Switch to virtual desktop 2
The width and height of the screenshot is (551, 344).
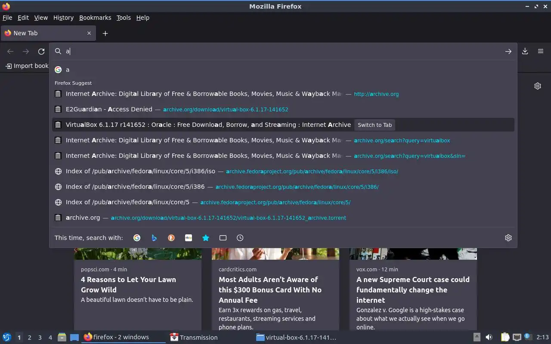(29, 338)
